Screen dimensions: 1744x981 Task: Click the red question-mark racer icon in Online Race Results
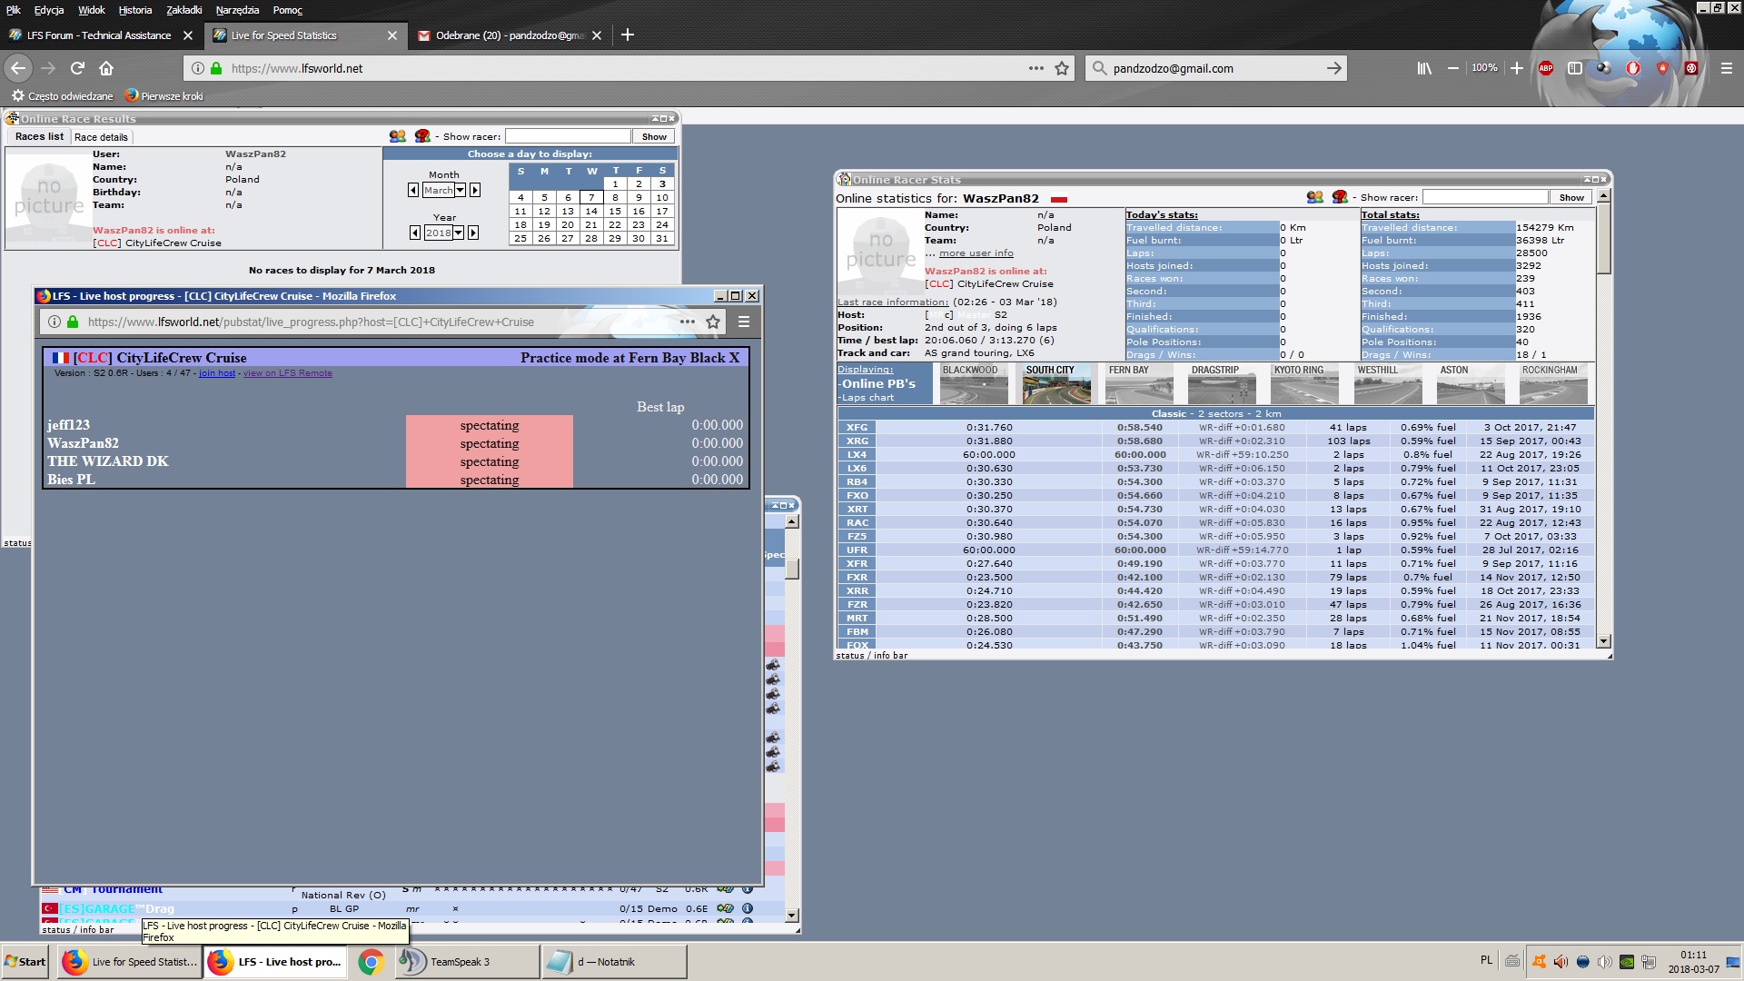(x=422, y=136)
